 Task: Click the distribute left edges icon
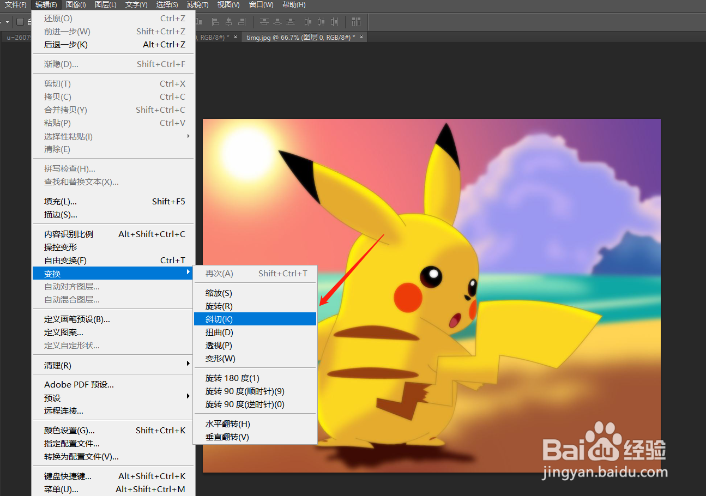308,22
